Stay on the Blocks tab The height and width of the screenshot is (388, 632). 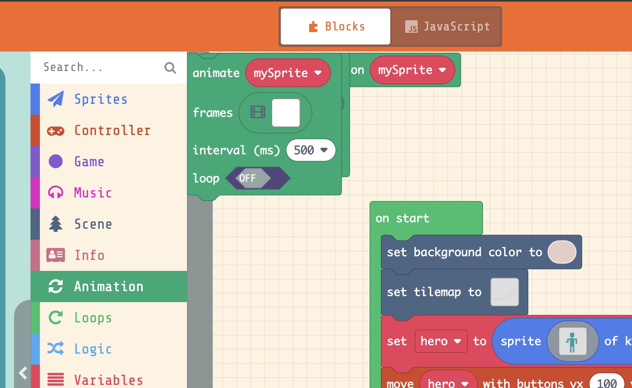click(335, 26)
